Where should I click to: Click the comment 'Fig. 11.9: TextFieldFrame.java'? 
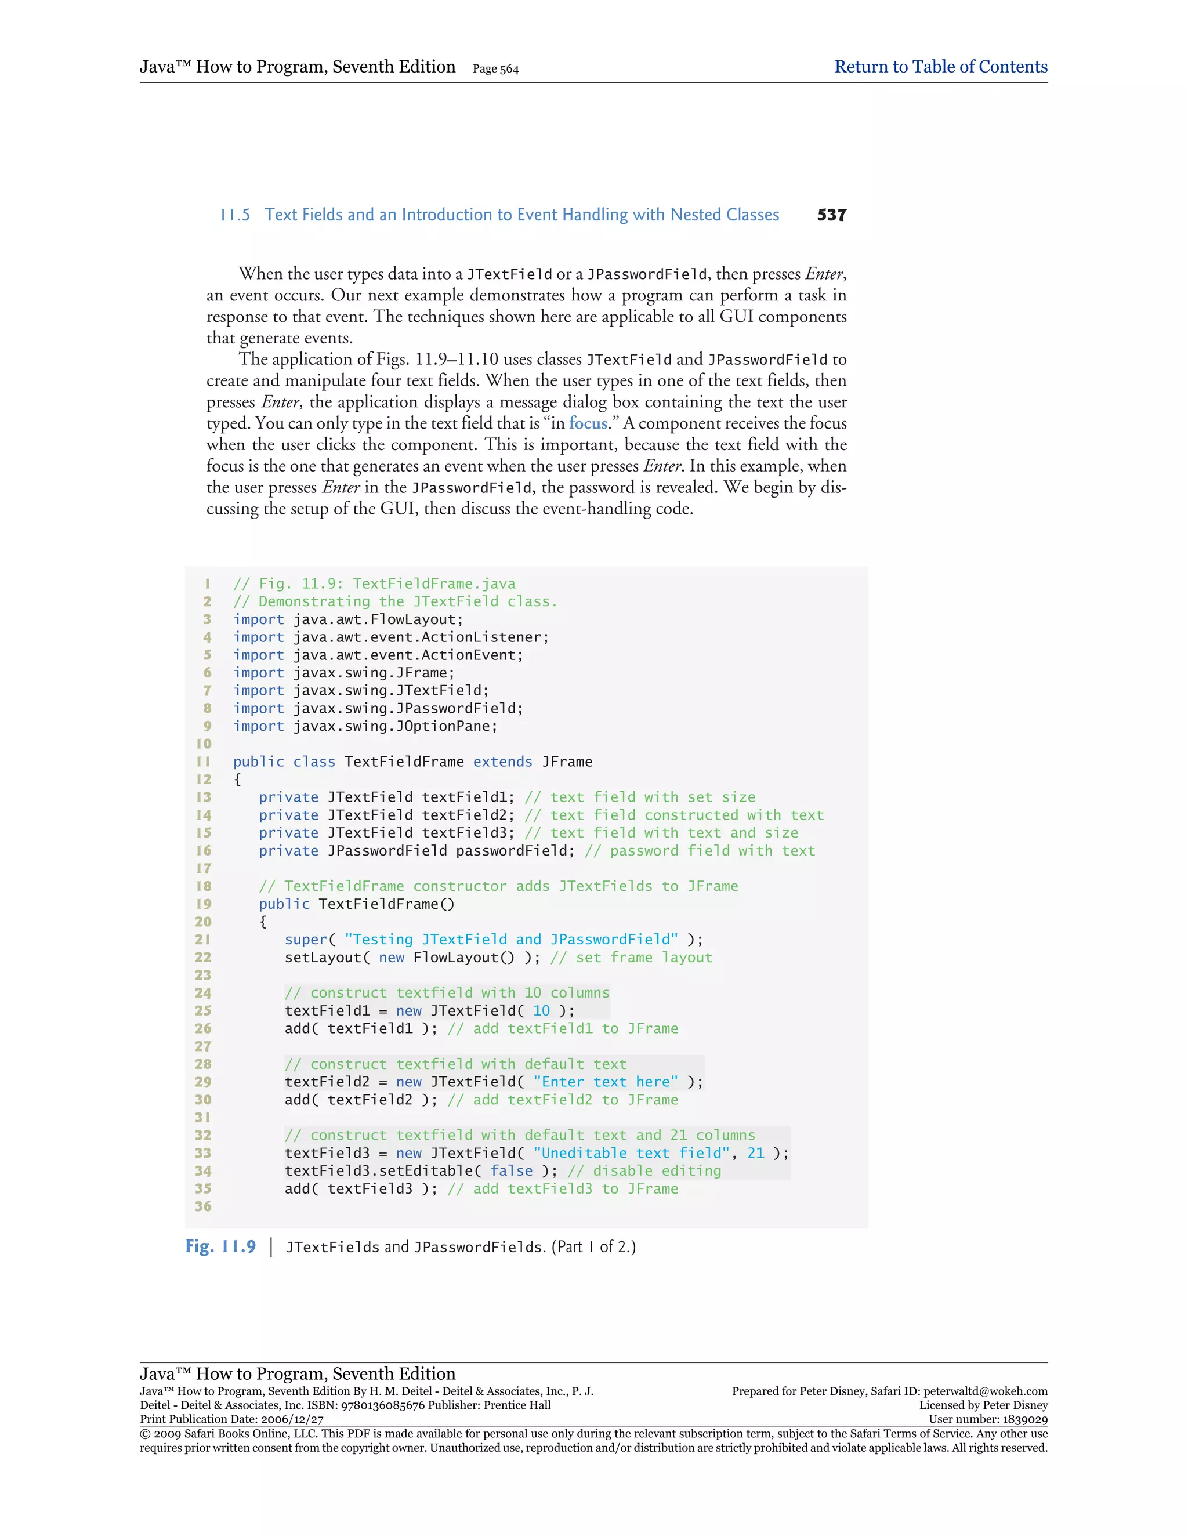374,583
